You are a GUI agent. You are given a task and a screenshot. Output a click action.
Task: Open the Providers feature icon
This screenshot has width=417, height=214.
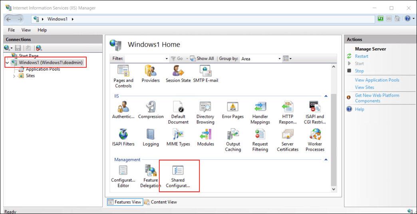click(x=151, y=74)
